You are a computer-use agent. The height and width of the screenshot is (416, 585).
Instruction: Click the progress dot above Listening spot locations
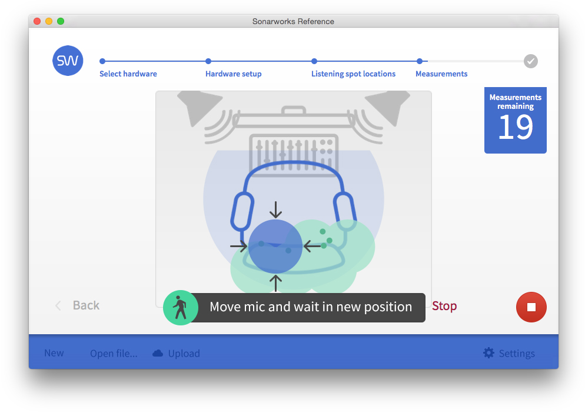tap(314, 61)
